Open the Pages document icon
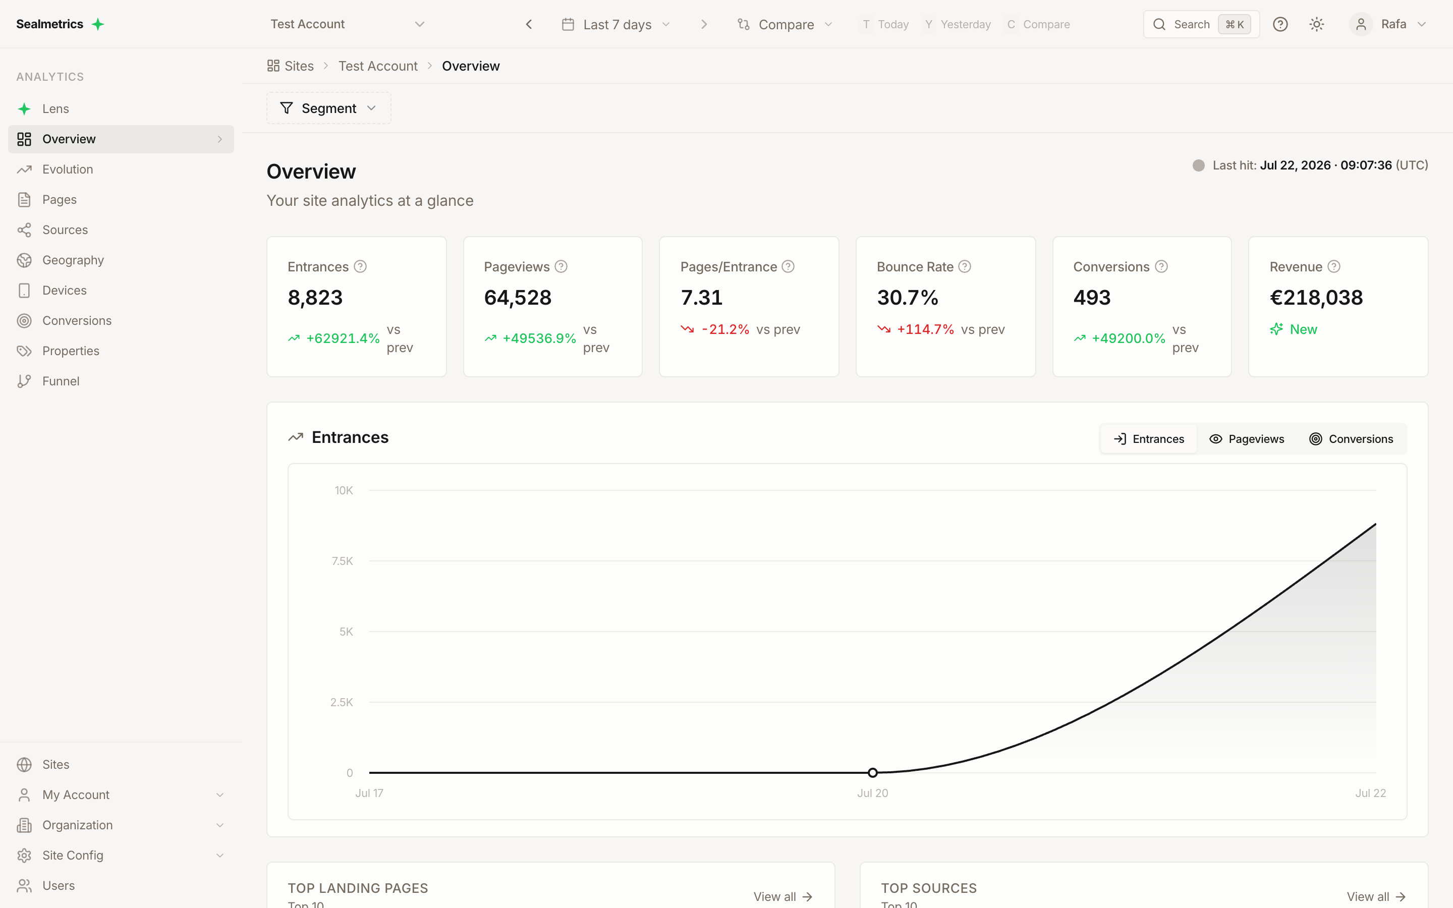The image size is (1453, 908). pos(24,199)
